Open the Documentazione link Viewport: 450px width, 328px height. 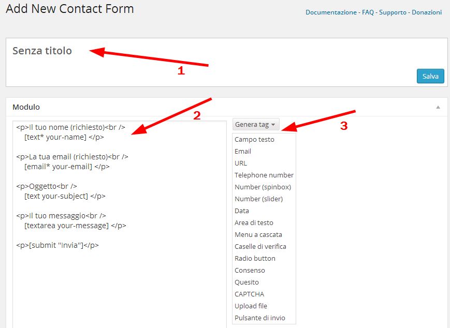[331, 12]
